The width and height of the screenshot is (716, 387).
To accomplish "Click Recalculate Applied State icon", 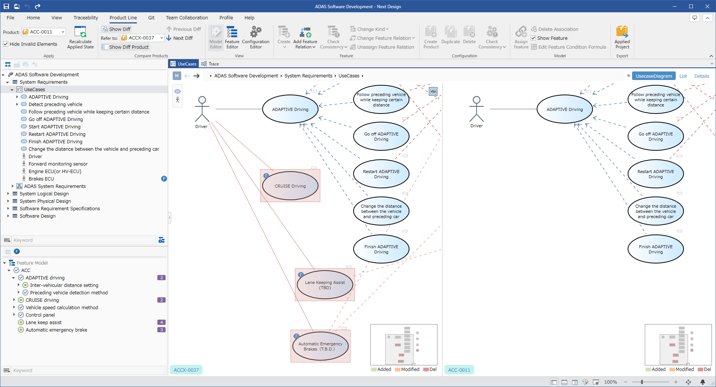I will pos(80,32).
